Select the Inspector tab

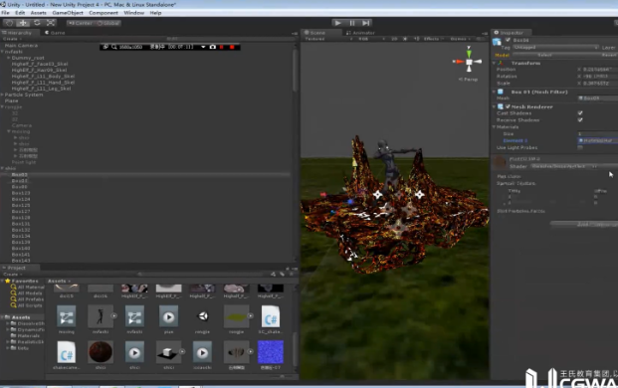coord(512,33)
